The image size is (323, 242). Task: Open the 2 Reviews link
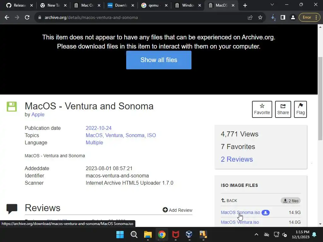coord(237,159)
